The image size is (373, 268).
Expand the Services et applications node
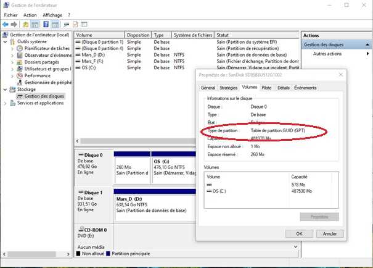pyautogui.click(x=5, y=103)
